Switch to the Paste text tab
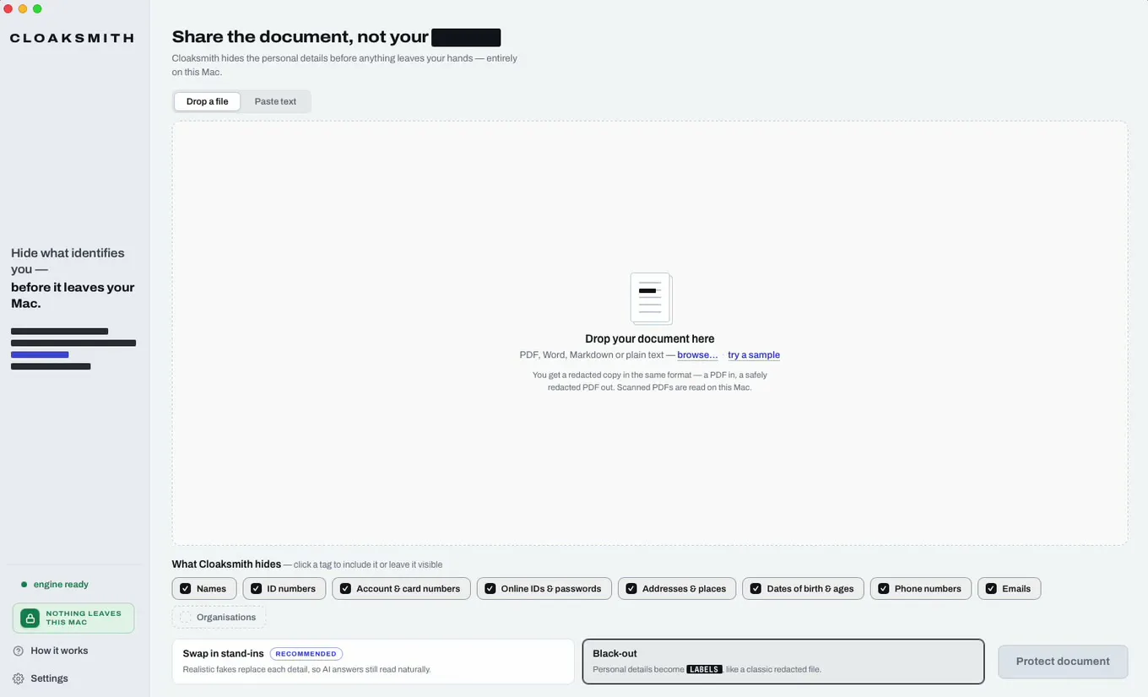Image resolution: width=1148 pixels, height=697 pixels. [275, 101]
